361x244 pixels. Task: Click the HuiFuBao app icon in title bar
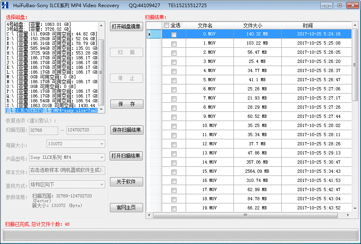click(x=5, y=5)
